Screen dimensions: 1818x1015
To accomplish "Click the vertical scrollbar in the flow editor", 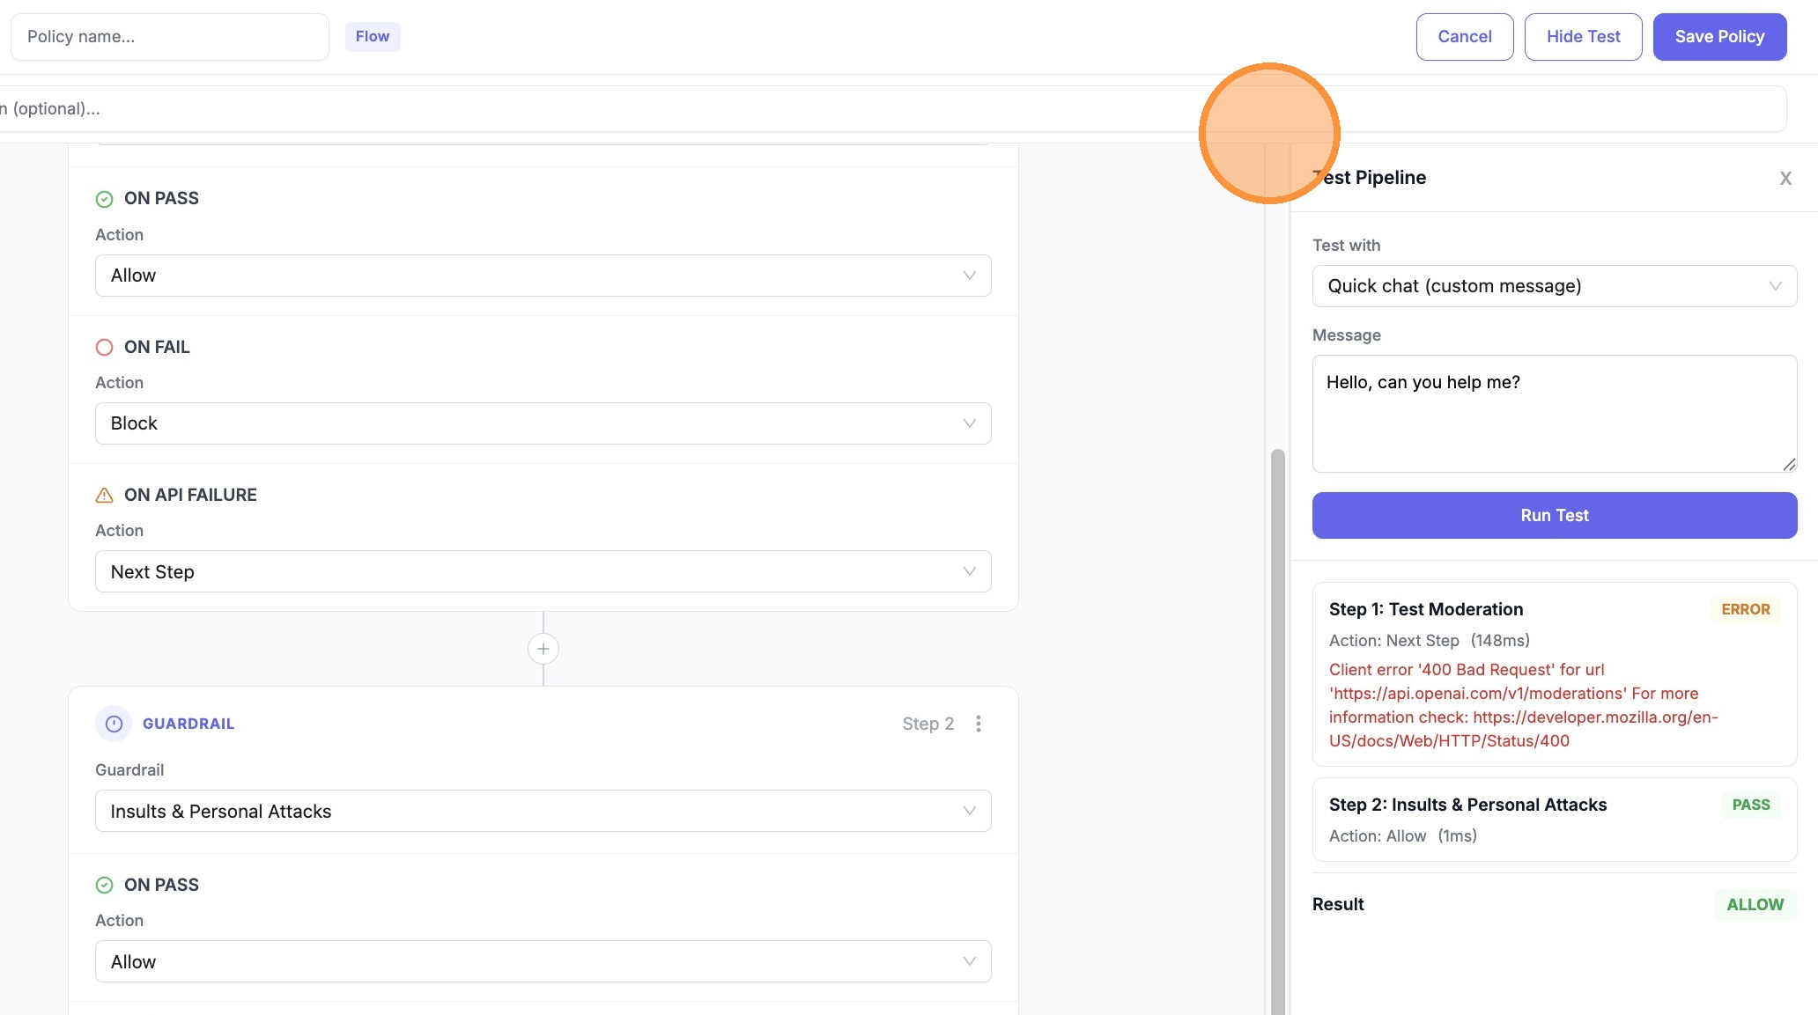I will tap(1276, 704).
